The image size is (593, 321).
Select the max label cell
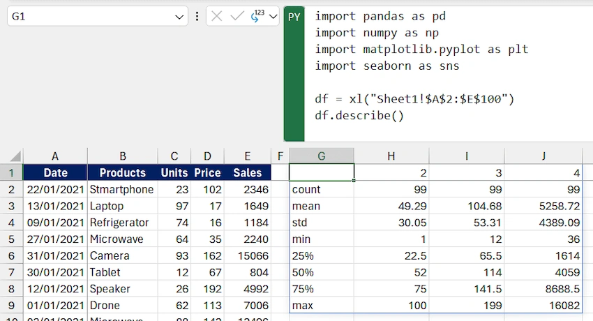tap(322, 305)
